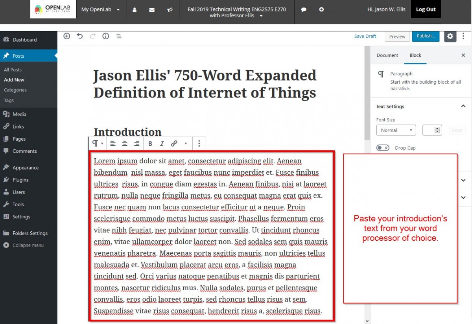Select Add New submenu item
Viewport: 472px width, 324px height.
pos(14,80)
